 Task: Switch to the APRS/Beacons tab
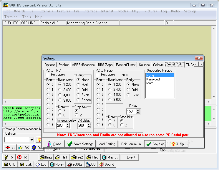(83, 65)
